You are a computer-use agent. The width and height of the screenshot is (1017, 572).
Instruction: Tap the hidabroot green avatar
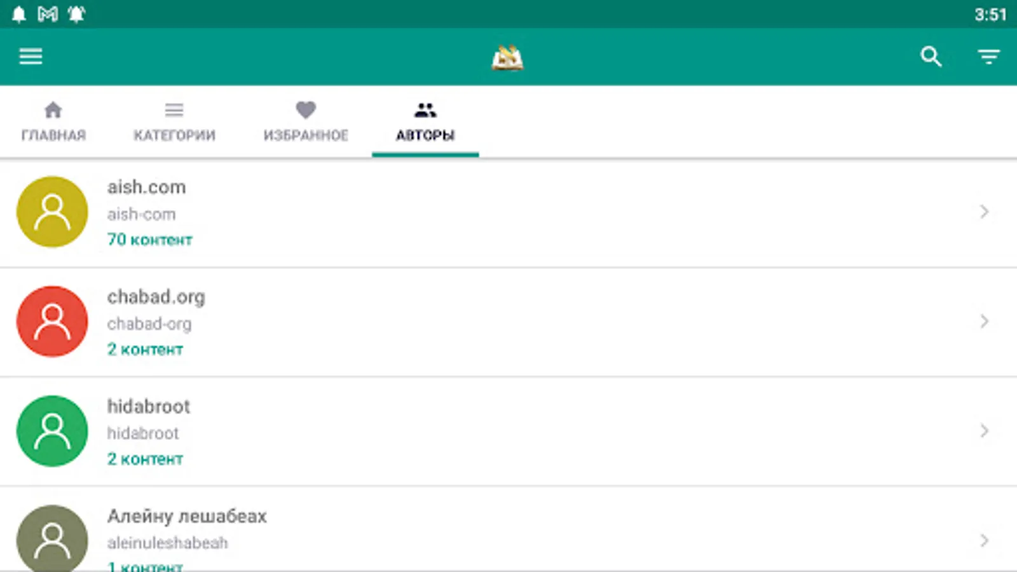tap(52, 431)
